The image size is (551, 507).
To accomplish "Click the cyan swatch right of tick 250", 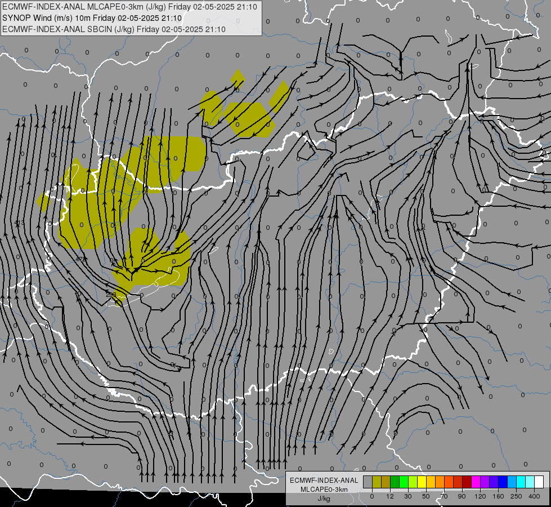I will [521, 482].
